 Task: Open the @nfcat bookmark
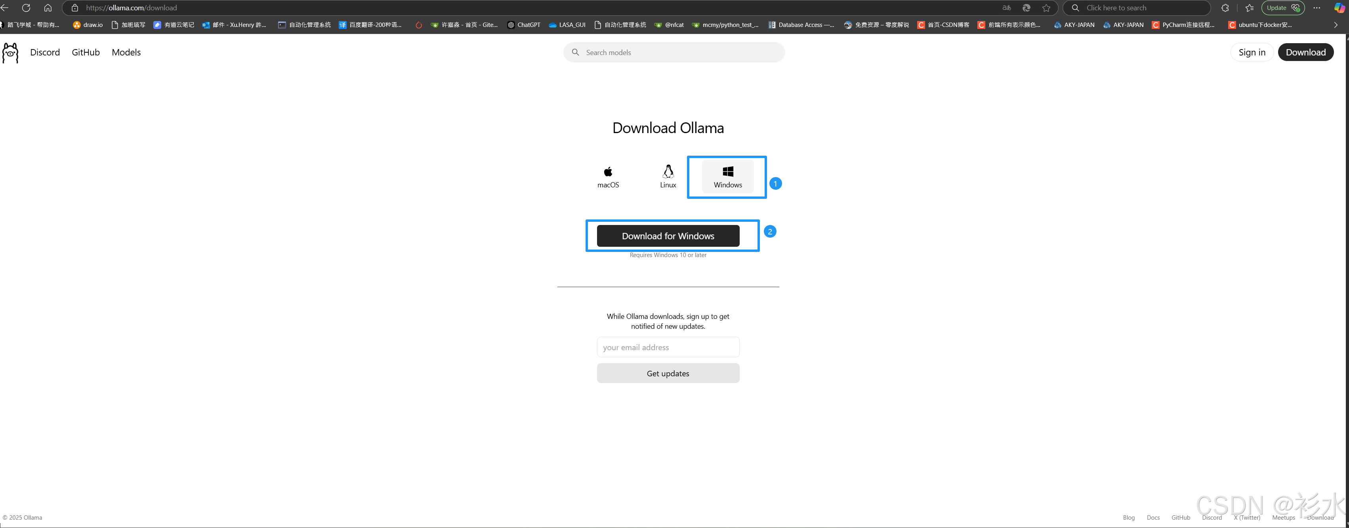(669, 25)
